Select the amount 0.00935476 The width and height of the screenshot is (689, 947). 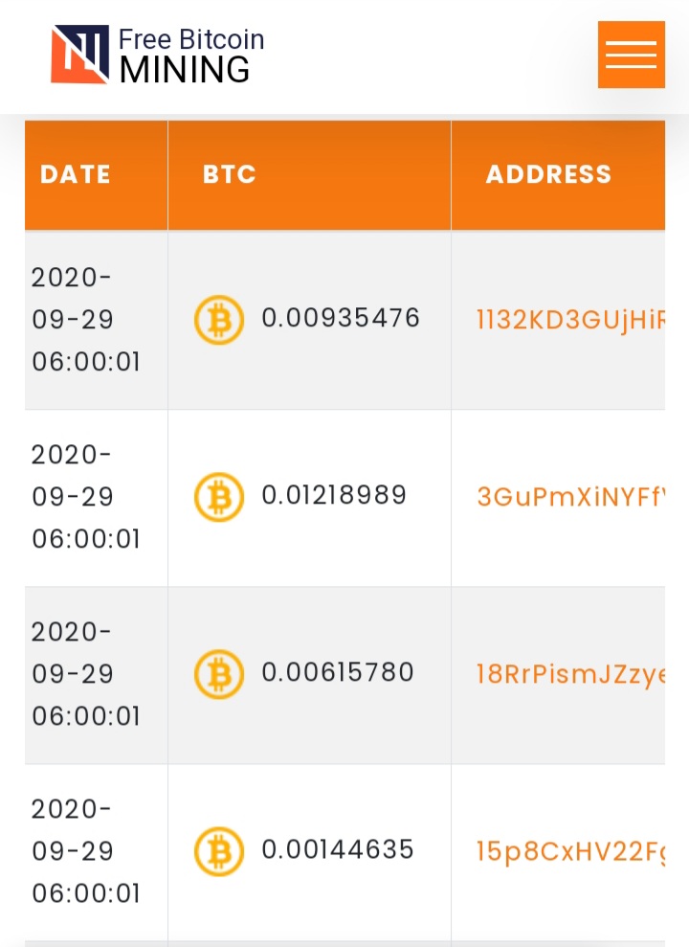pyautogui.click(x=341, y=318)
